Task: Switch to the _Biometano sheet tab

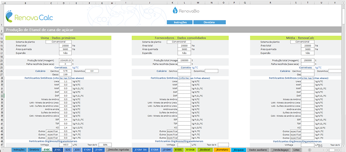Action: point(222,150)
